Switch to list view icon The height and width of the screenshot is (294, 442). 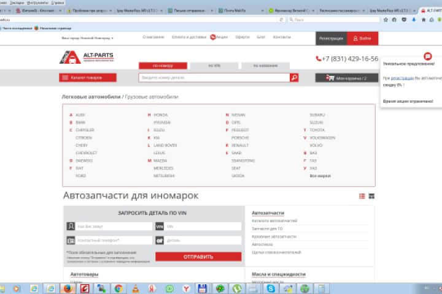pyautogui.click(x=362, y=196)
